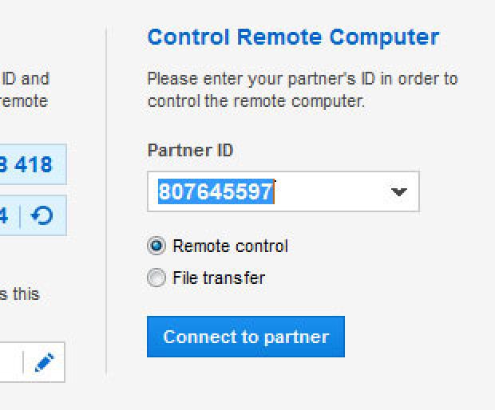This screenshot has width=495, height=410.
Task: Click the Control Remote Computer heading
Action: [x=293, y=37]
